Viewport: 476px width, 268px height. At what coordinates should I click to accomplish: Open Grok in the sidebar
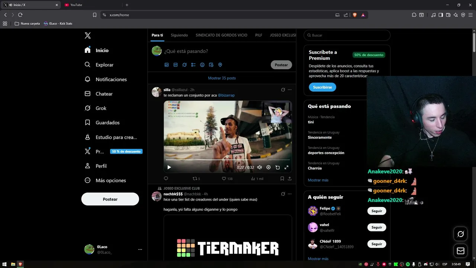click(95, 108)
